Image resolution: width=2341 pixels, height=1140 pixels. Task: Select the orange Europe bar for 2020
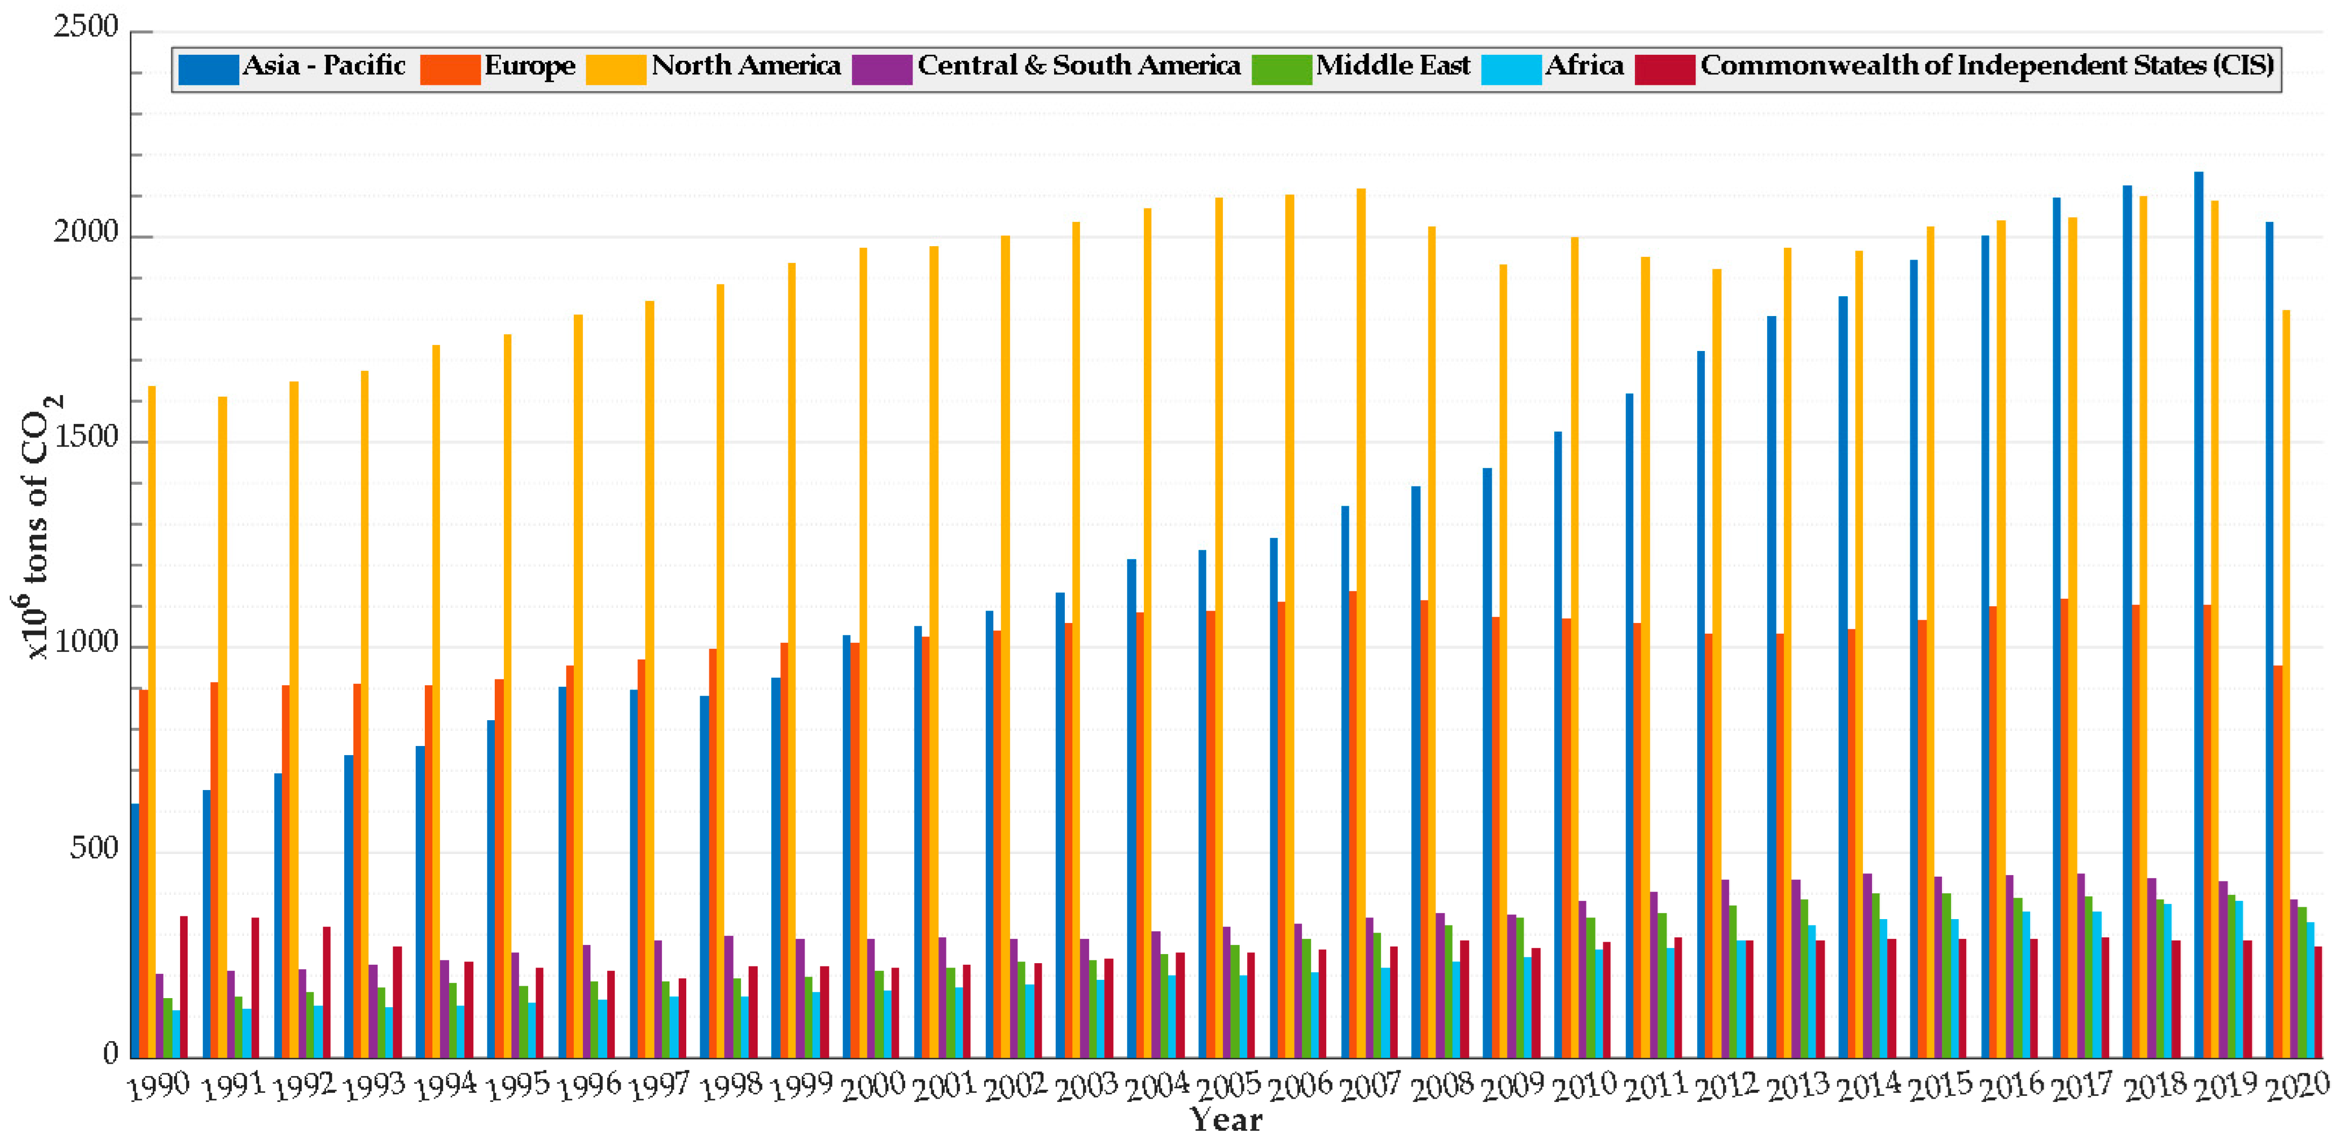[2278, 863]
